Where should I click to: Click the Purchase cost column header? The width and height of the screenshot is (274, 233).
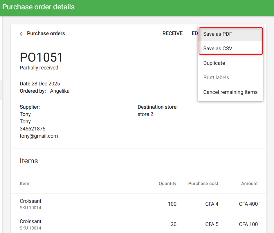click(203, 184)
